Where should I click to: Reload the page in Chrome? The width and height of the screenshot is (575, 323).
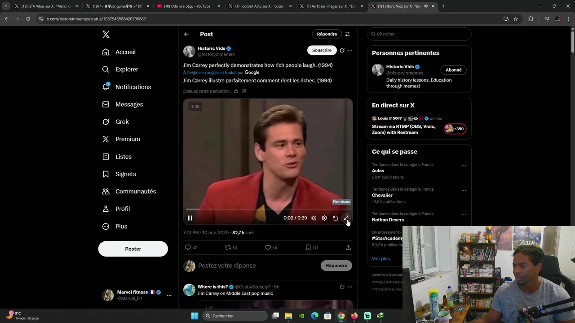pyautogui.click(x=28, y=19)
